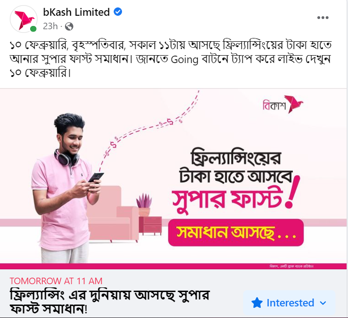Open the event banner image with man
Viewport: 348px width, 318px height.
click(x=173, y=179)
